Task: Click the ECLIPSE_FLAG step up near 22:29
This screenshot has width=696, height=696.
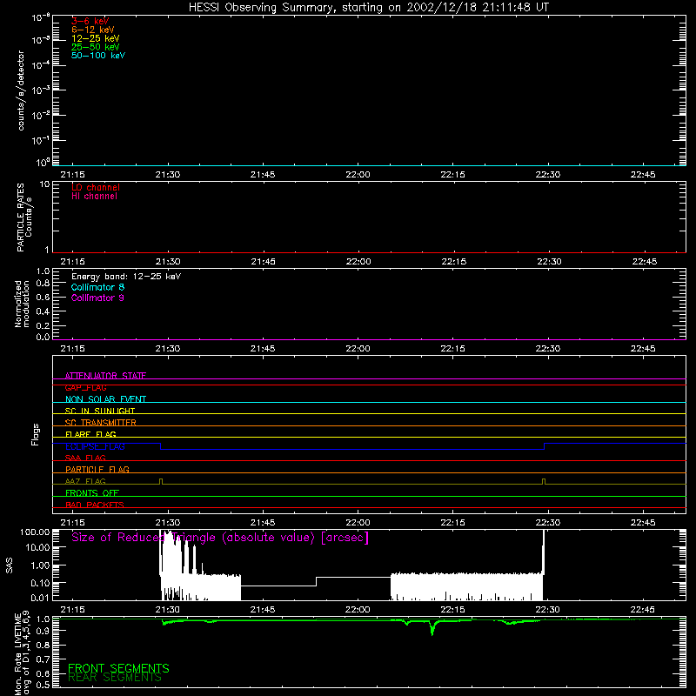Action: coord(545,446)
